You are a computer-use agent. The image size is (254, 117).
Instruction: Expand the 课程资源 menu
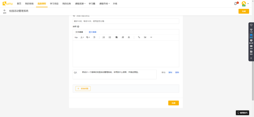click(80, 3)
